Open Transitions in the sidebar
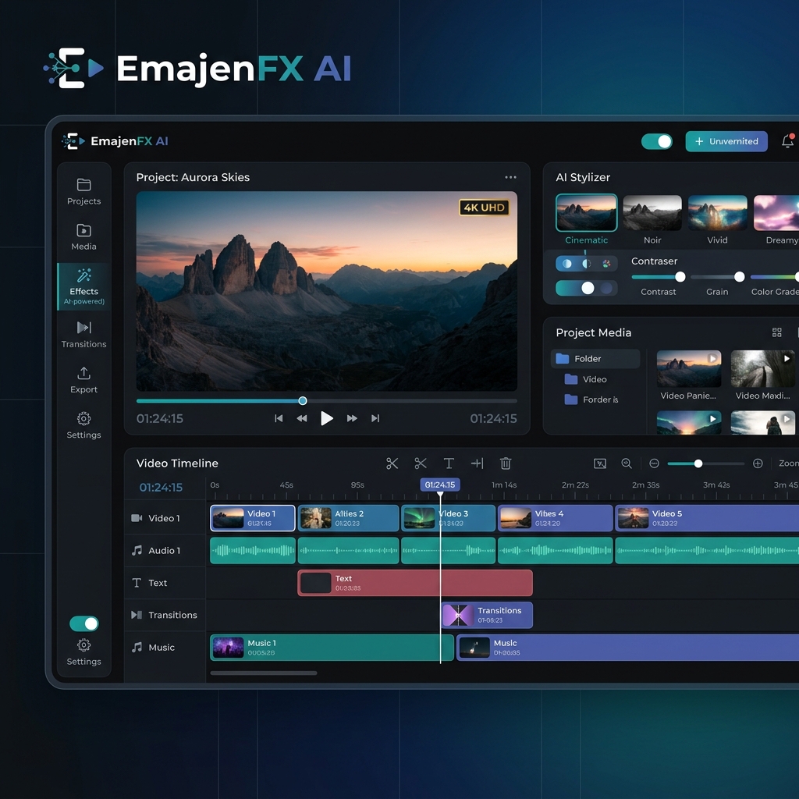The height and width of the screenshot is (799, 799). point(83,334)
